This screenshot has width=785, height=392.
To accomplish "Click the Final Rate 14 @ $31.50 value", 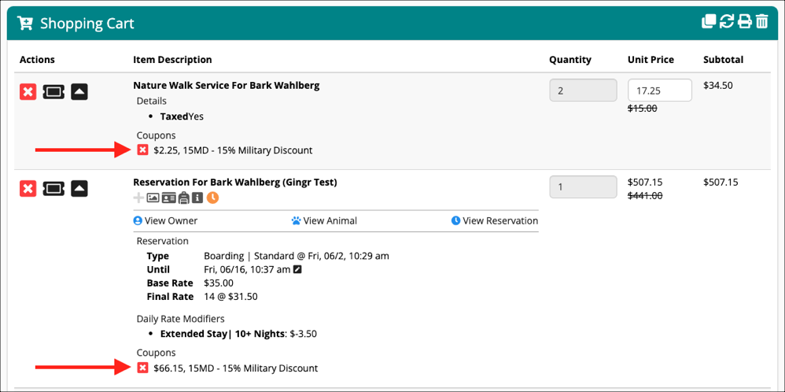I will coord(230,296).
